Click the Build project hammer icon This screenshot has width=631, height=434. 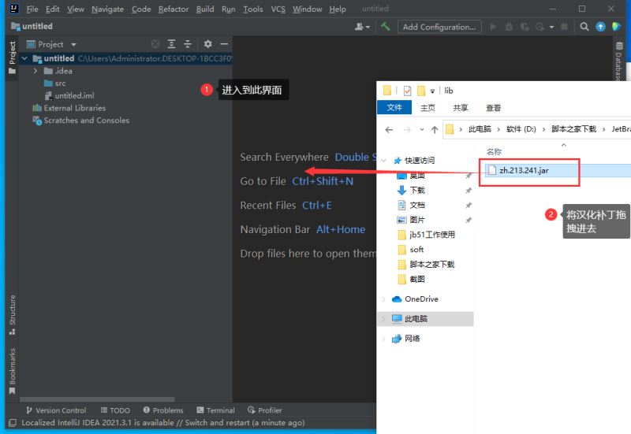385,27
